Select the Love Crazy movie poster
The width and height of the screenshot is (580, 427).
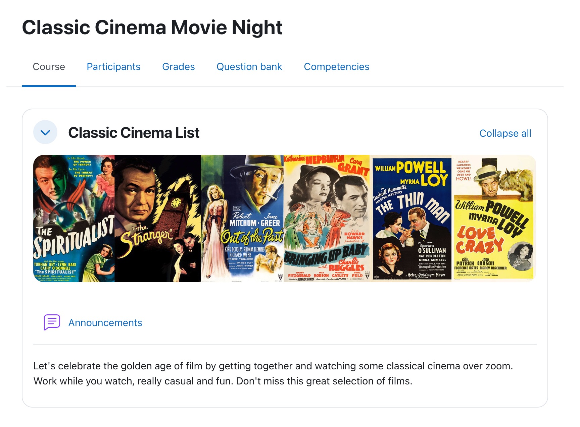(x=493, y=218)
